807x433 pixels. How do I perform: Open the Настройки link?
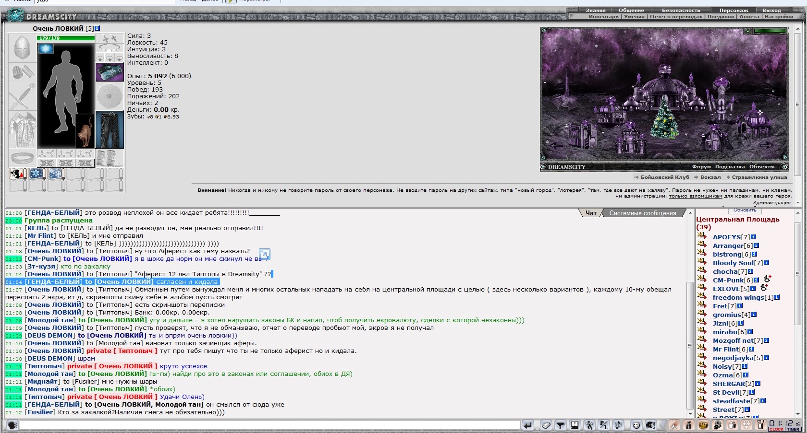click(779, 16)
